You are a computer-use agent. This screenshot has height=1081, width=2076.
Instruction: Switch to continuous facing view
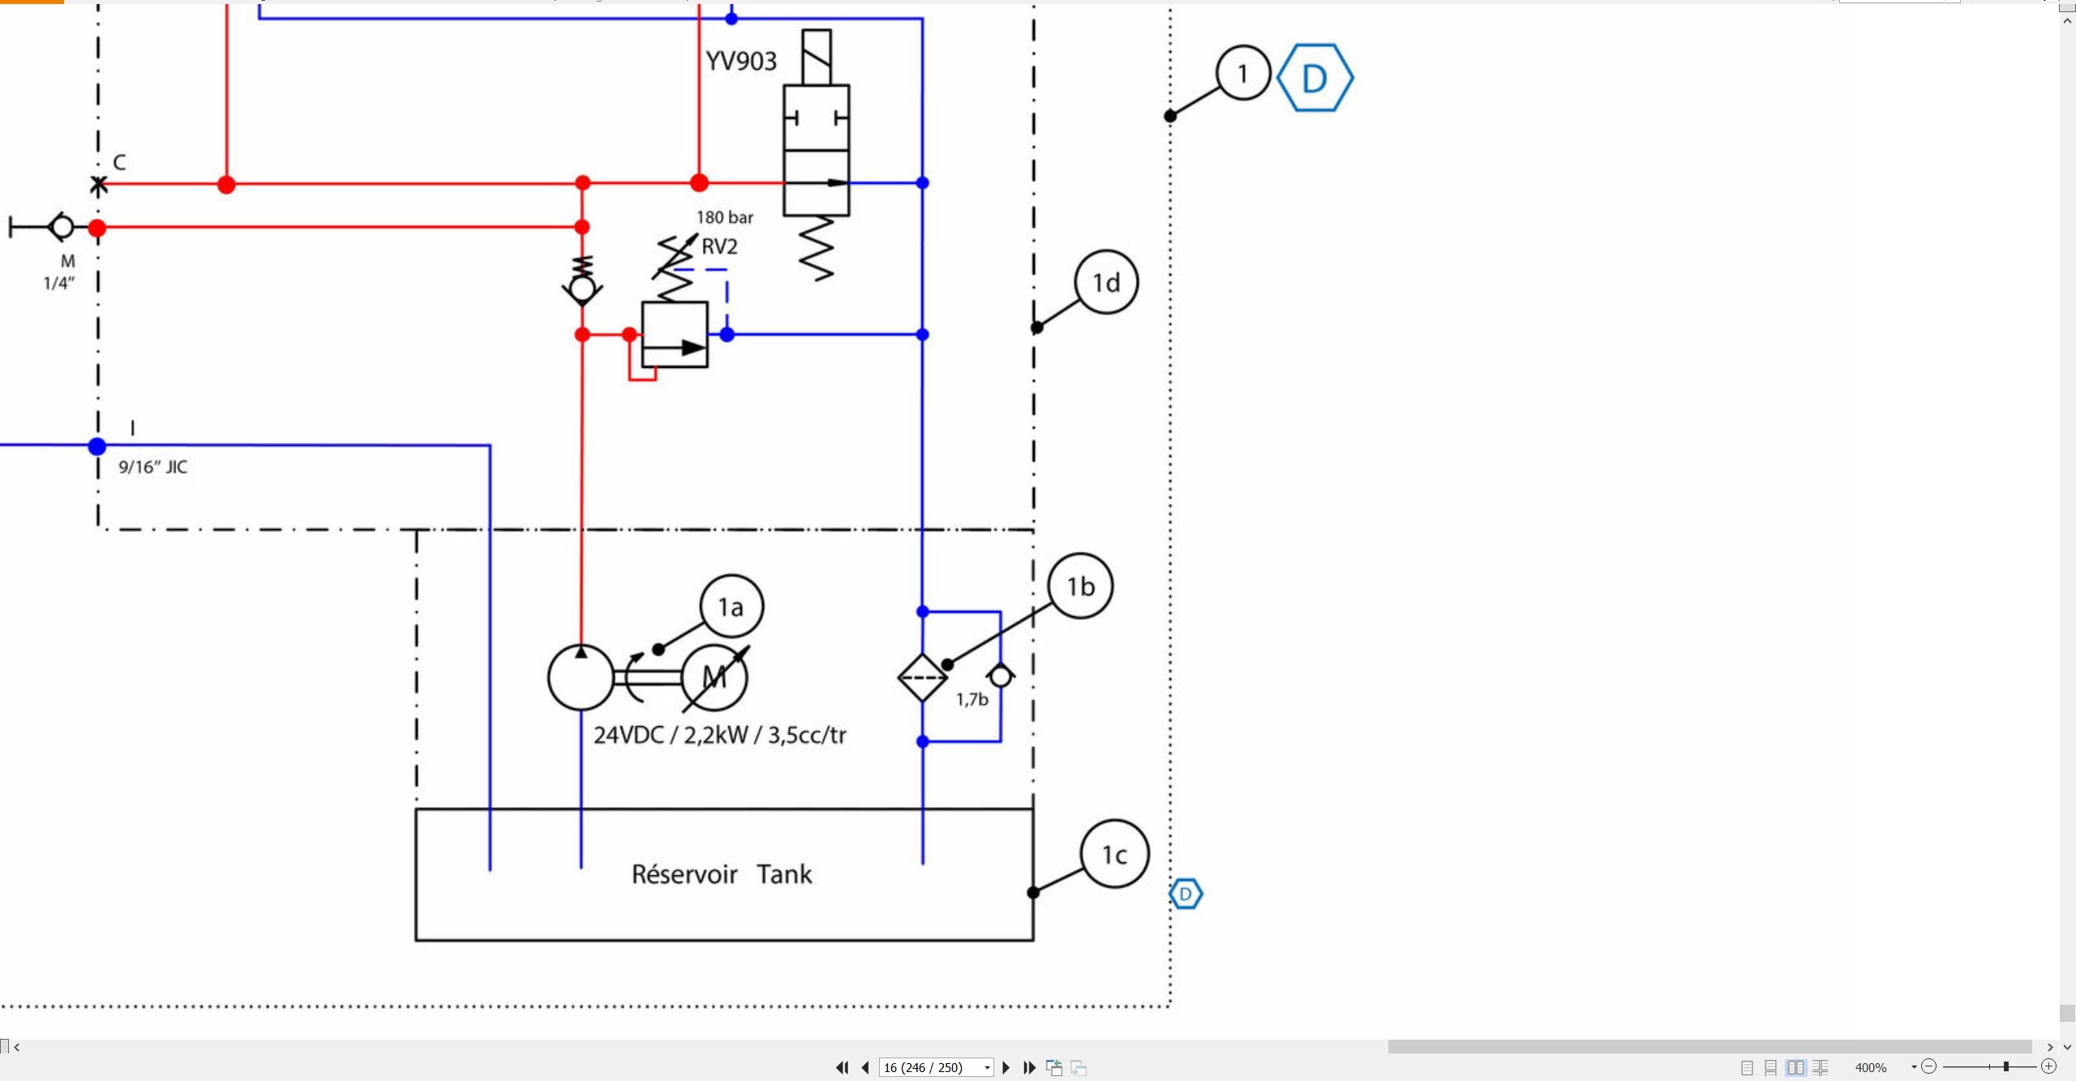click(1821, 1068)
